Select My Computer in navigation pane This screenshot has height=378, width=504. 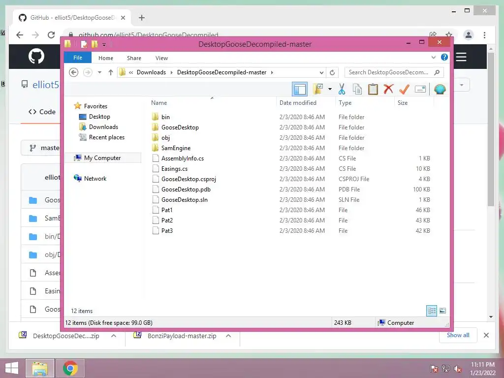click(102, 158)
